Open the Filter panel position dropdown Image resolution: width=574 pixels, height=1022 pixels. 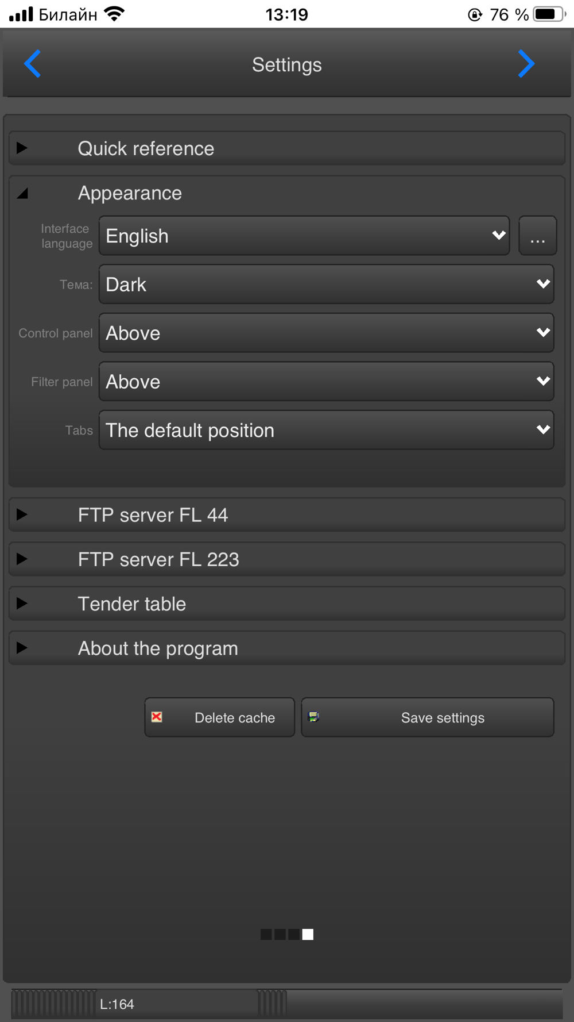tap(326, 381)
